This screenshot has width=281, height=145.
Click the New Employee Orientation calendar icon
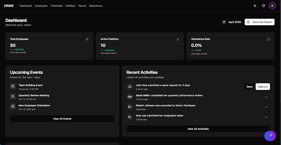tap(13, 106)
